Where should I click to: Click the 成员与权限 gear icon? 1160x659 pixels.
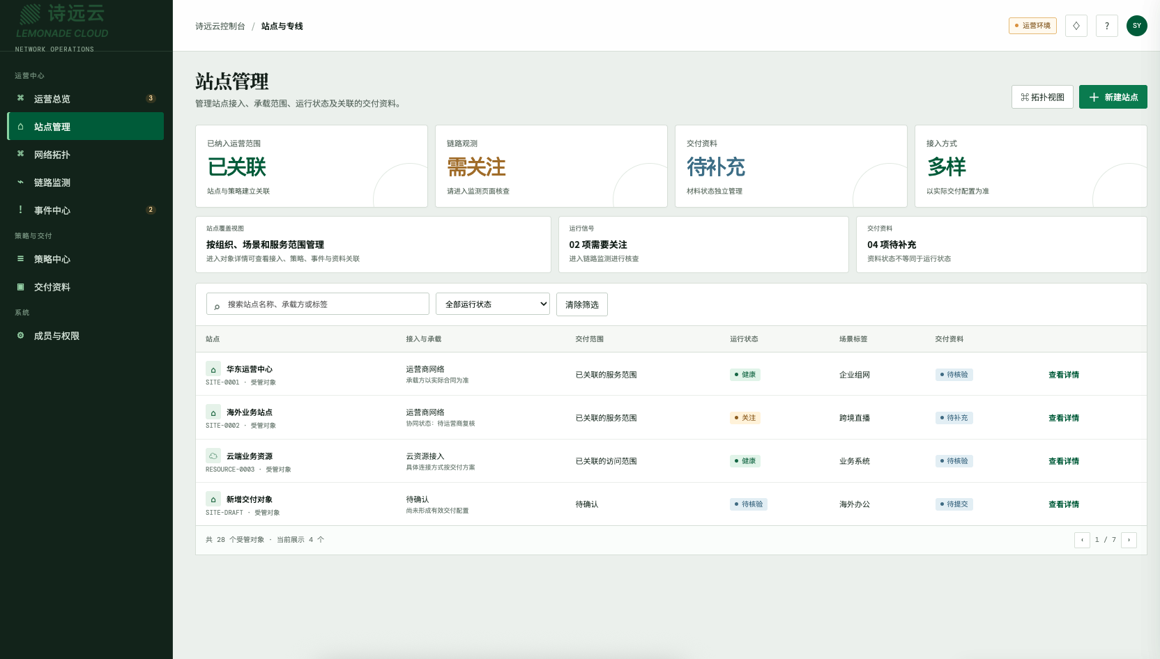[20, 335]
